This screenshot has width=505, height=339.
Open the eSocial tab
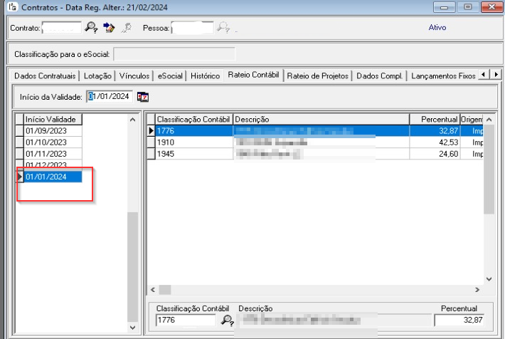pos(170,75)
